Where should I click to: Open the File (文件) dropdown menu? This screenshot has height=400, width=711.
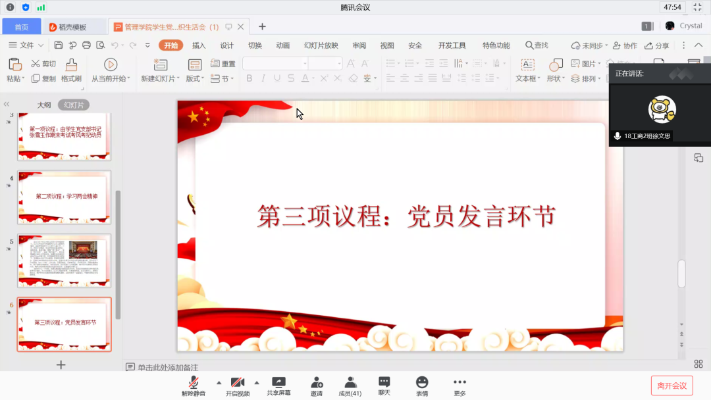tap(26, 45)
